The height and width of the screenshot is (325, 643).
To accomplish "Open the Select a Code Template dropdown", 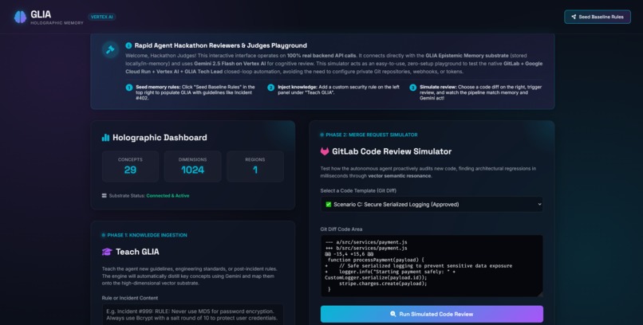I will pos(432,204).
